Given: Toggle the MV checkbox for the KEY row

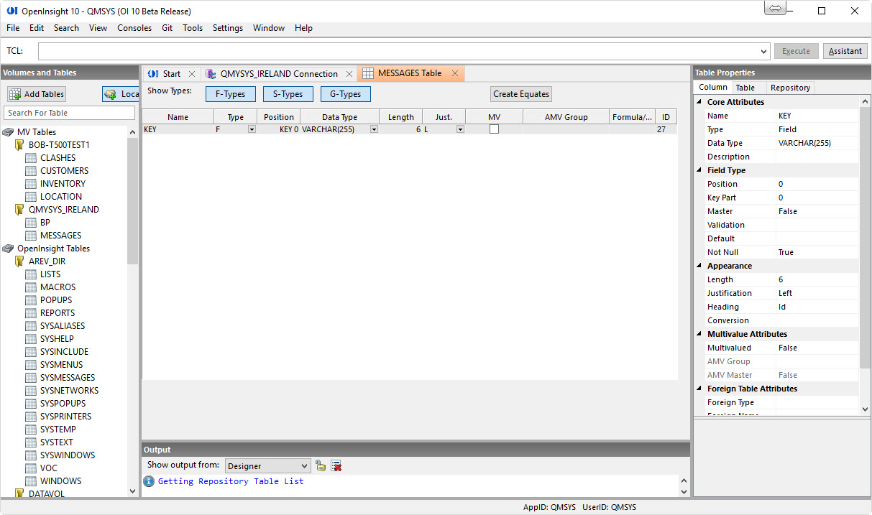Looking at the screenshot, I should click(x=494, y=129).
